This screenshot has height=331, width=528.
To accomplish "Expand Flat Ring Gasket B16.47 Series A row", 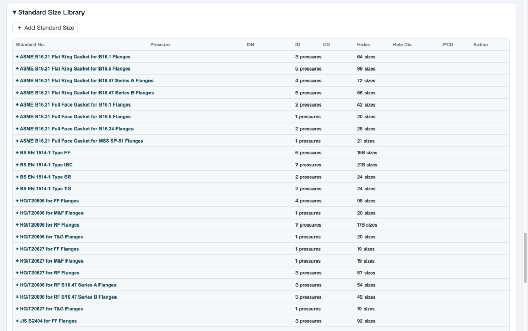I will [85, 81].
